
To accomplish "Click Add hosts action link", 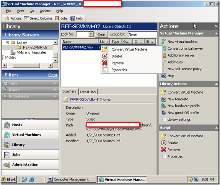I will pos(175,62).
